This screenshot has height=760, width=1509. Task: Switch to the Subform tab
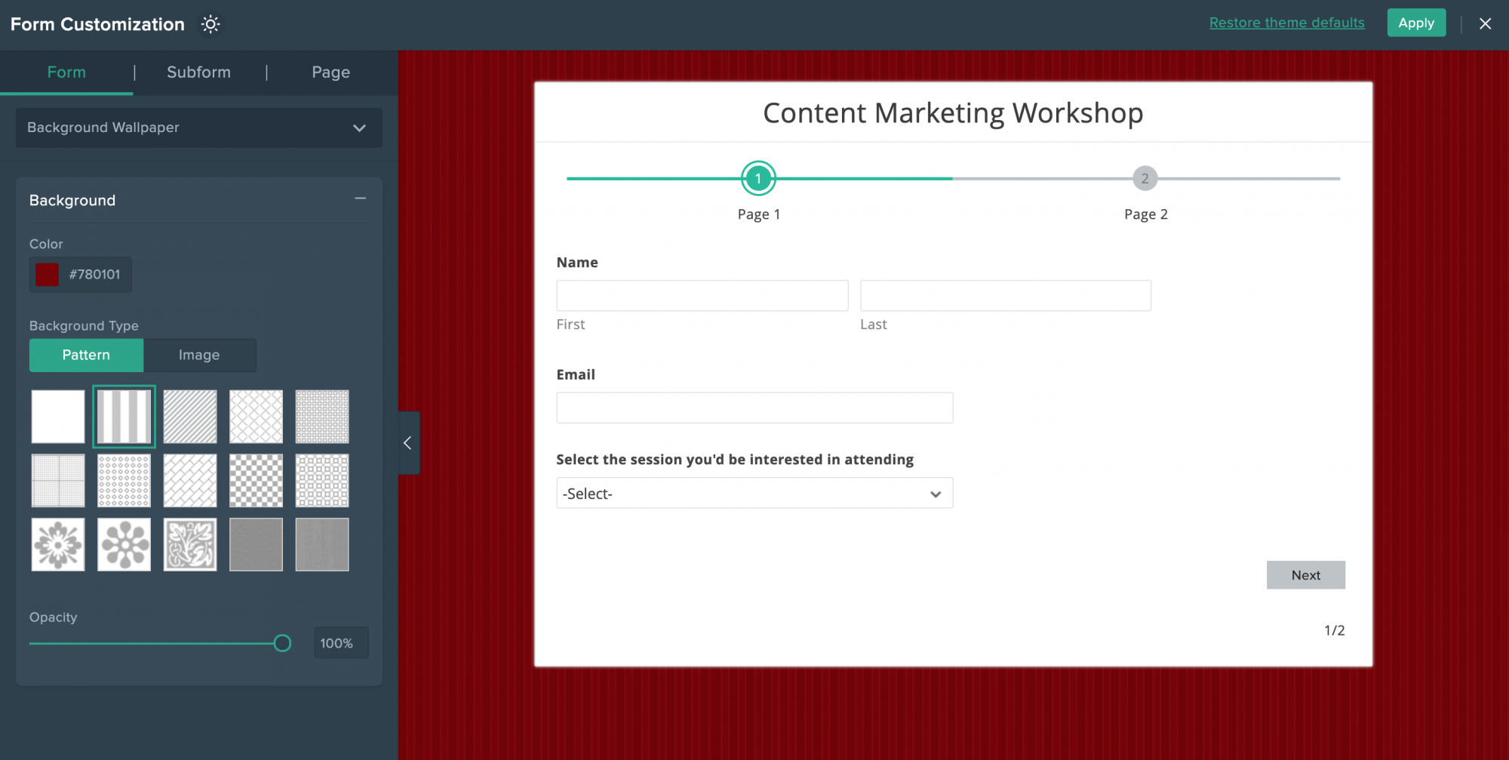[x=198, y=72]
